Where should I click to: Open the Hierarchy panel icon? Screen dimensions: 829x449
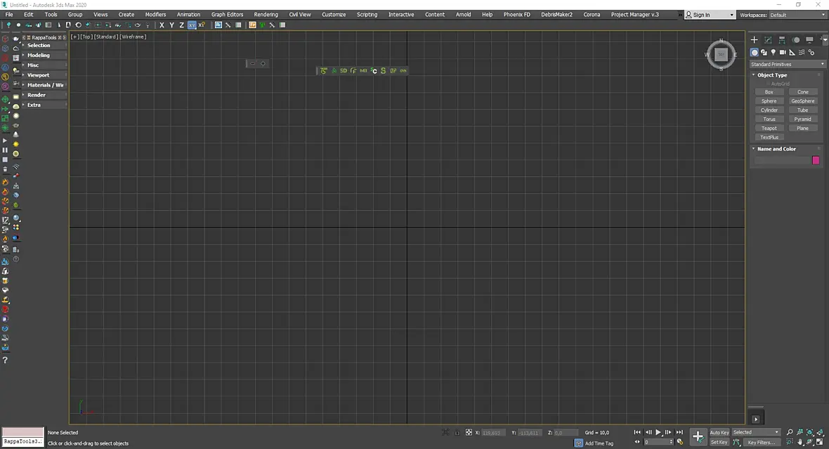782,39
